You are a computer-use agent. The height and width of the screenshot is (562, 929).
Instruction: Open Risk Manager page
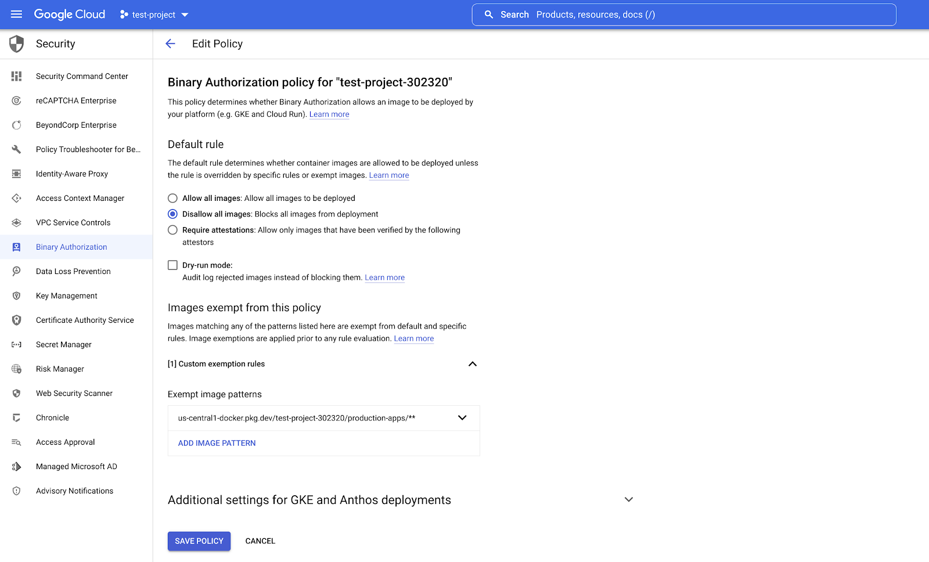[60, 369]
